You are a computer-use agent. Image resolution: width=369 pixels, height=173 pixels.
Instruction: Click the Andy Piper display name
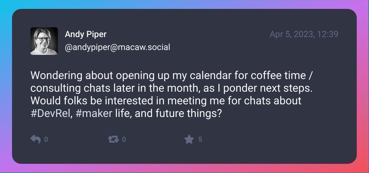[x=85, y=34]
